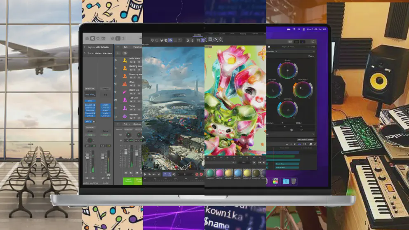Click the Global color wheel

pyautogui.click(x=287, y=70)
